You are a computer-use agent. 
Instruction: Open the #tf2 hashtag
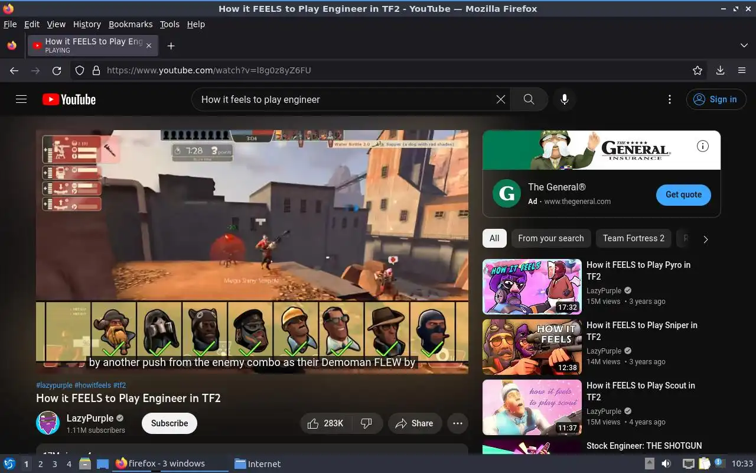119,385
